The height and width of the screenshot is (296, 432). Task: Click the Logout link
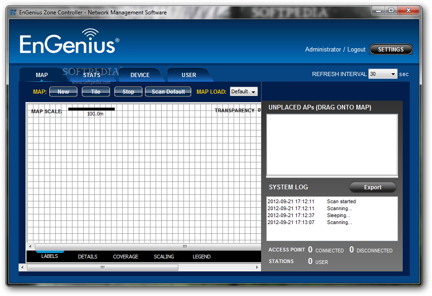point(356,50)
